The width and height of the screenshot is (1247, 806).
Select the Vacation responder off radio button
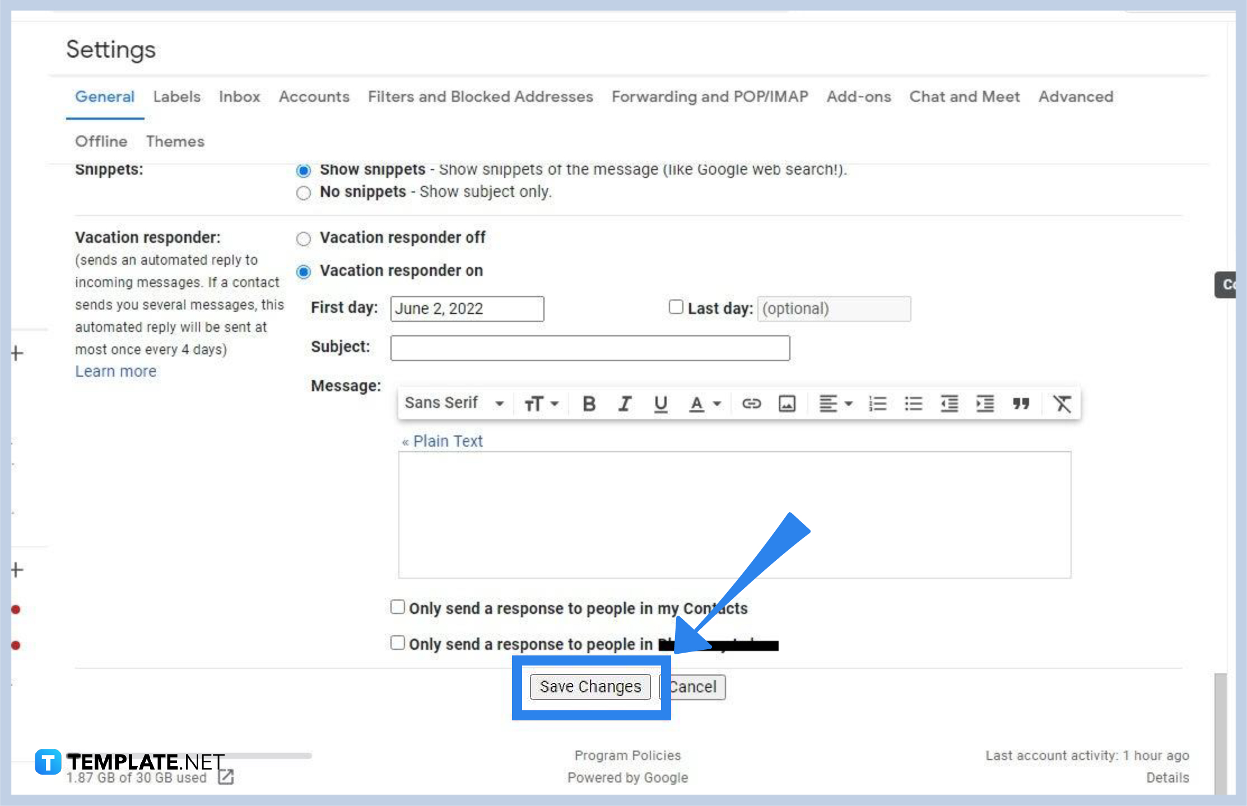pos(303,238)
